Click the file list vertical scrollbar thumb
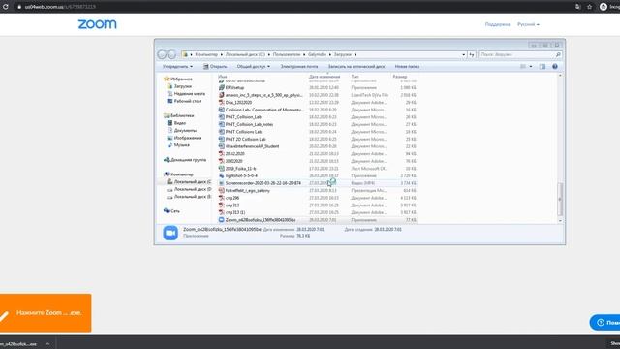This screenshot has width=620, height=349. pos(560,199)
